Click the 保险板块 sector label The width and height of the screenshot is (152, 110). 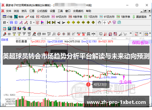140,43
